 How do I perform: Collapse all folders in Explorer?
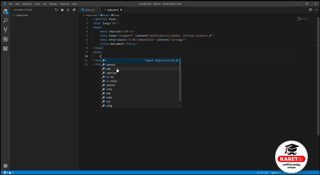74,10
